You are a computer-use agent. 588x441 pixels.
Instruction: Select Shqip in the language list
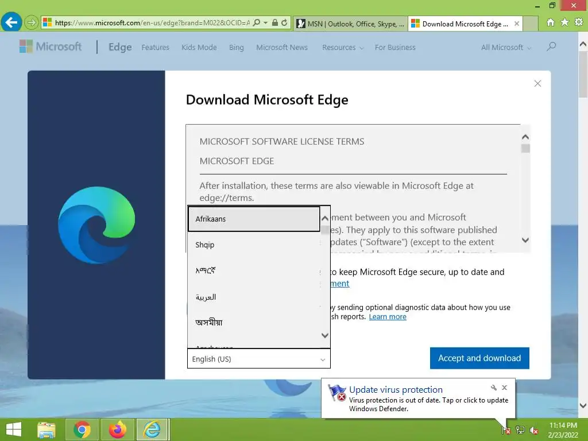(x=254, y=245)
